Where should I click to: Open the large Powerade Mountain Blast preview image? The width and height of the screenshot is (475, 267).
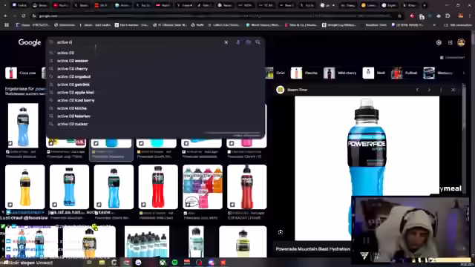click(367, 168)
